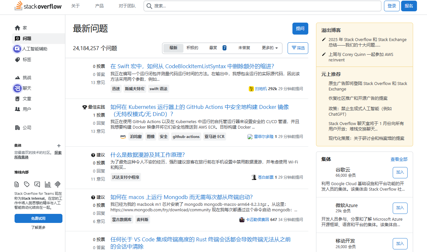Viewport: 427px width, 252px height.
Task: Click the plus icon beside 集体
Action: pyautogui.click(x=59, y=146)
